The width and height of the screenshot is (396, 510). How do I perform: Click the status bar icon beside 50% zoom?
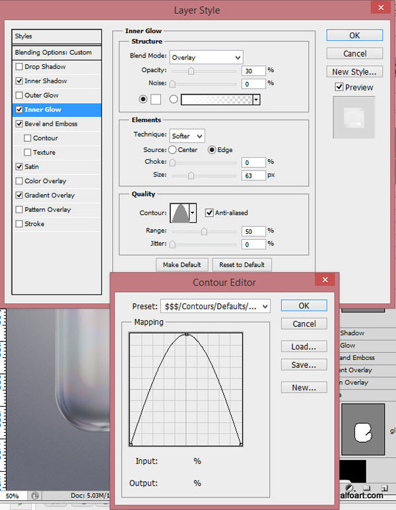(35, 495)
